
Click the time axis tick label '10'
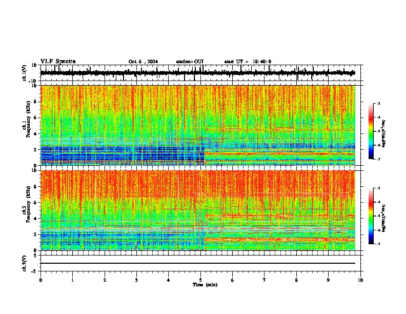pos(360,280)
